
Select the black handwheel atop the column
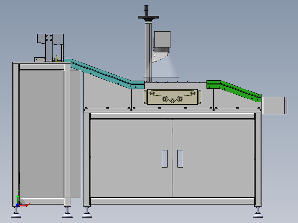(x=148, y=18)
